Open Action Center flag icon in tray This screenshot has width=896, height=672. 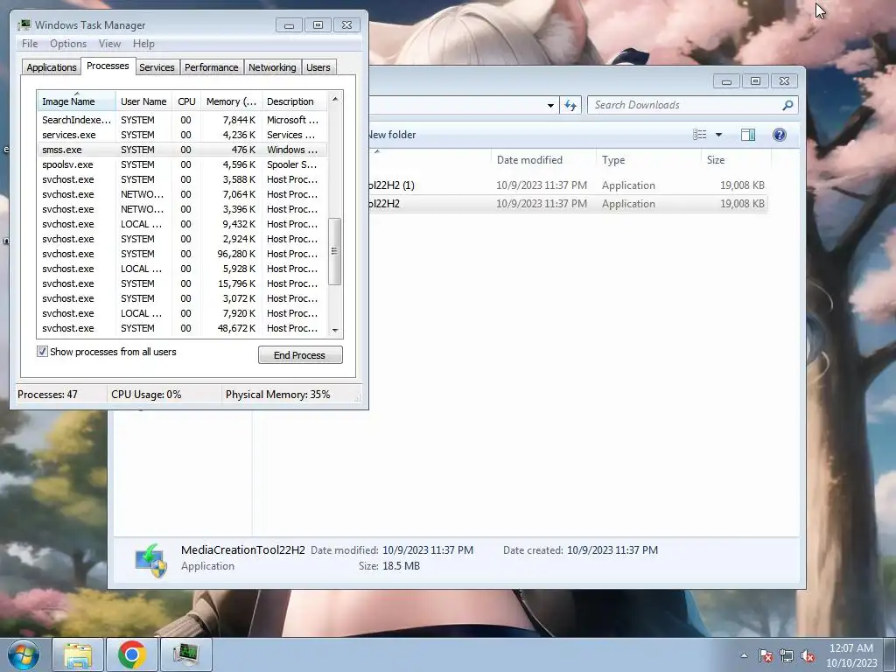click(x=766, y=655)
